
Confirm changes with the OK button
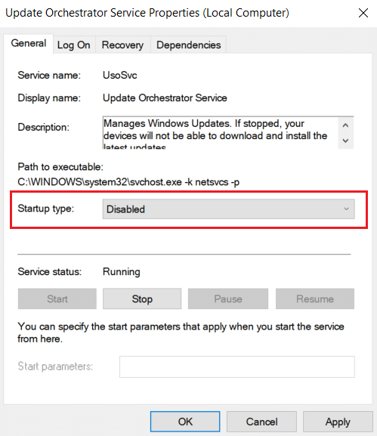pos(185,422)
